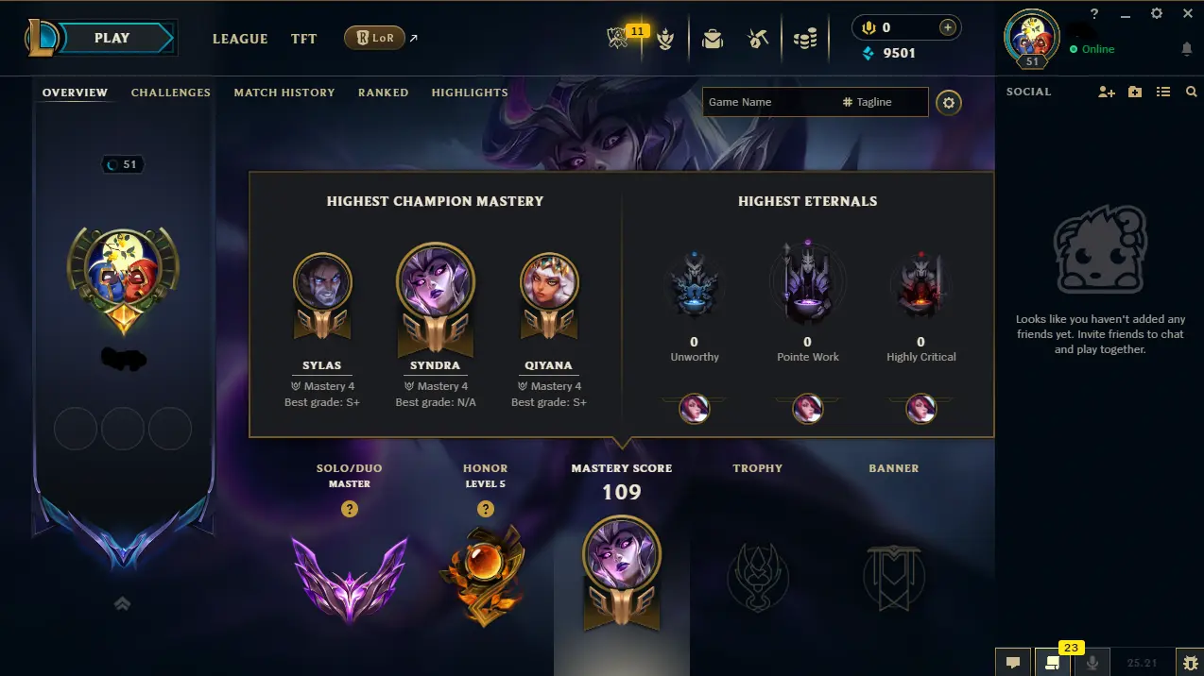Expand the identity banner up chevron
Image resolution: width=1204 pixels, height=676 pixels.
[x=122, y=603]
